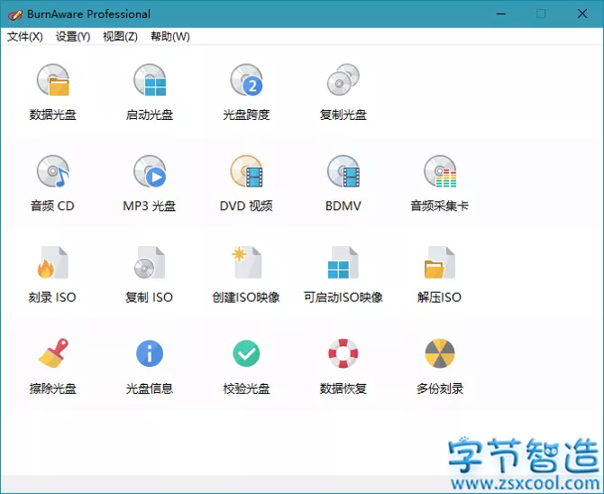
Task: Minimize the BurnAware Professional window
Action: (500, 14)
